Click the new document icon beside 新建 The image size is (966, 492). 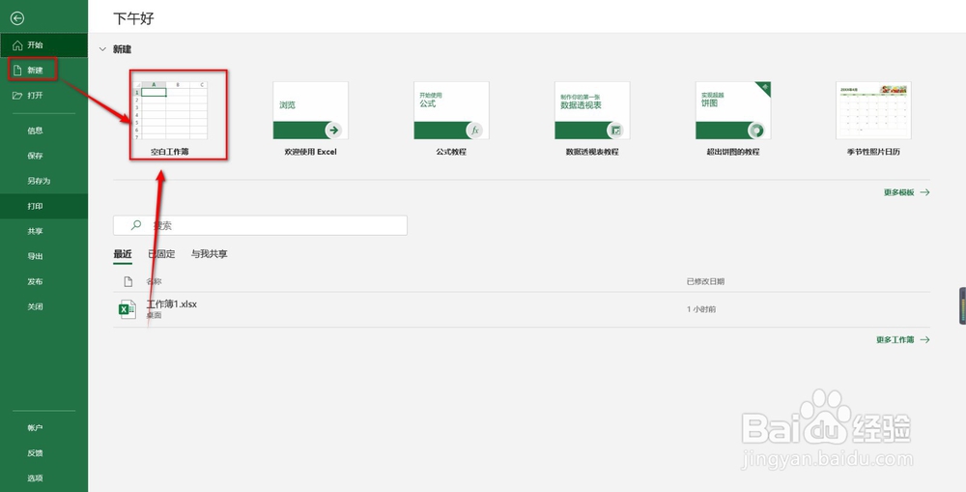(17, 71)
